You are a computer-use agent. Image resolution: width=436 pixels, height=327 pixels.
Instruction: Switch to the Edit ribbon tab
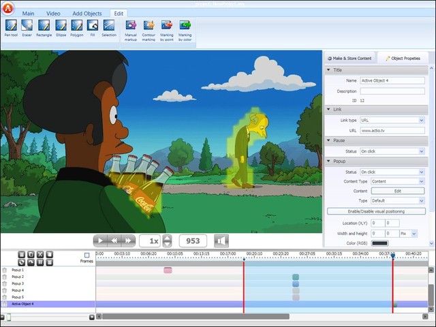(119, 14)
